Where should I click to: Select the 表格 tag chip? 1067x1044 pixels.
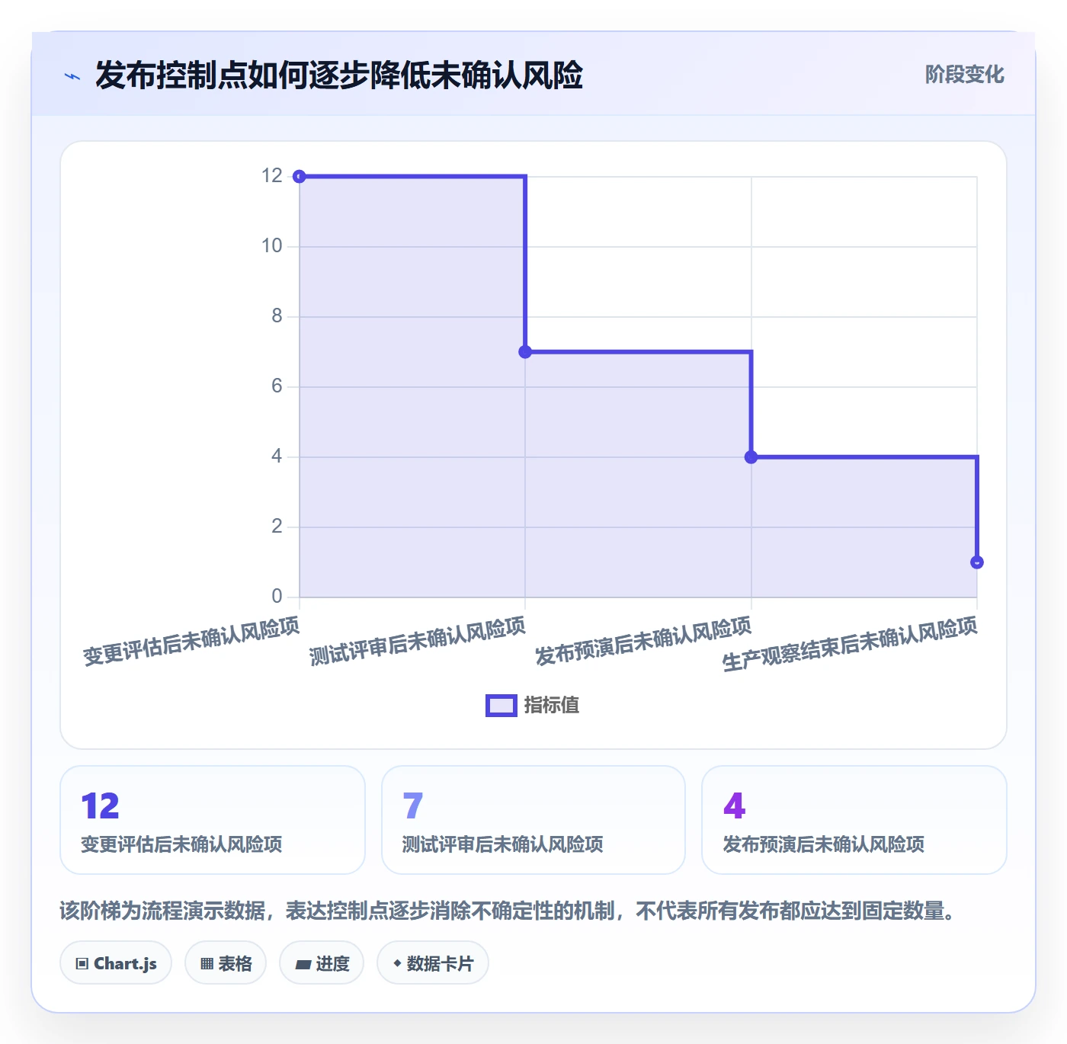pos(226,963)
